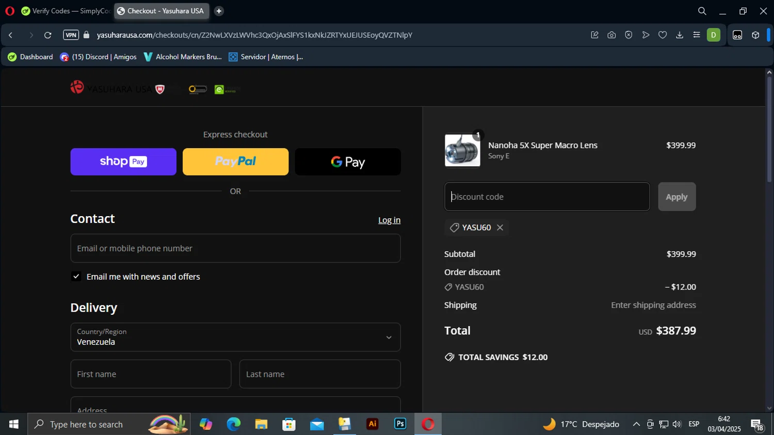The height and width of the screenshot is (435, 774).
Task: Click the green D profile extension icon
Action: click(714, 35)
